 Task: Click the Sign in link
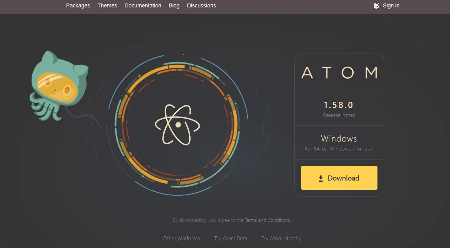click(391, 5)
